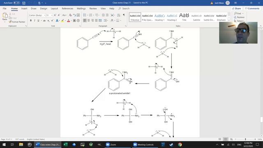Click the Replace tool in Editing group
Viewport: 263px width, 148px height.
point(239,17)
